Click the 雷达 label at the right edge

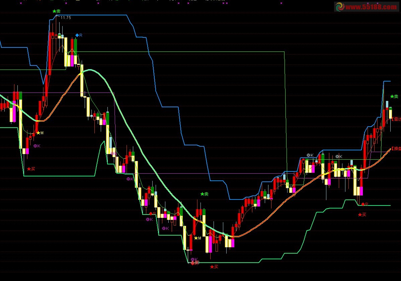[396, 119]
